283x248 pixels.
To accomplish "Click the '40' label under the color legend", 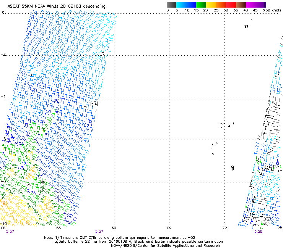I will click(x=246, y=10).
